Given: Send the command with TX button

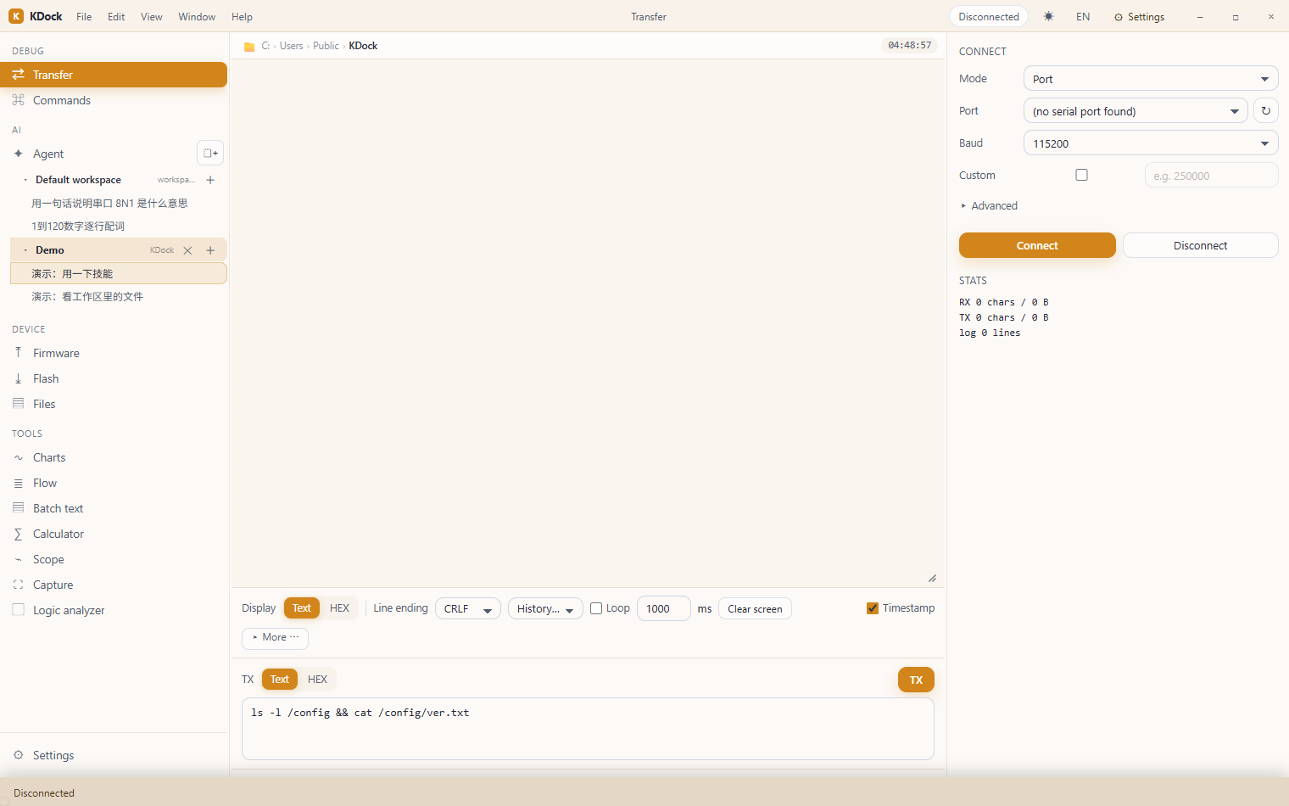Looking at the screenshot, I should [x=916, y=680].
